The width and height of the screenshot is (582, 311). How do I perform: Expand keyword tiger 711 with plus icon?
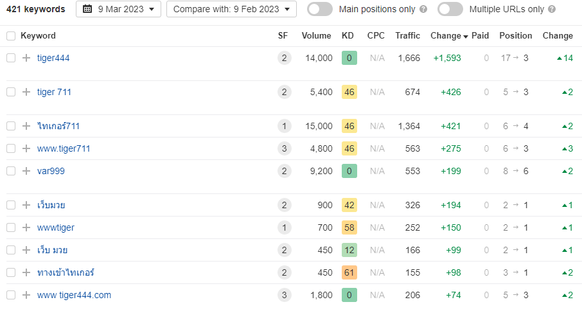tap(26, 92)
